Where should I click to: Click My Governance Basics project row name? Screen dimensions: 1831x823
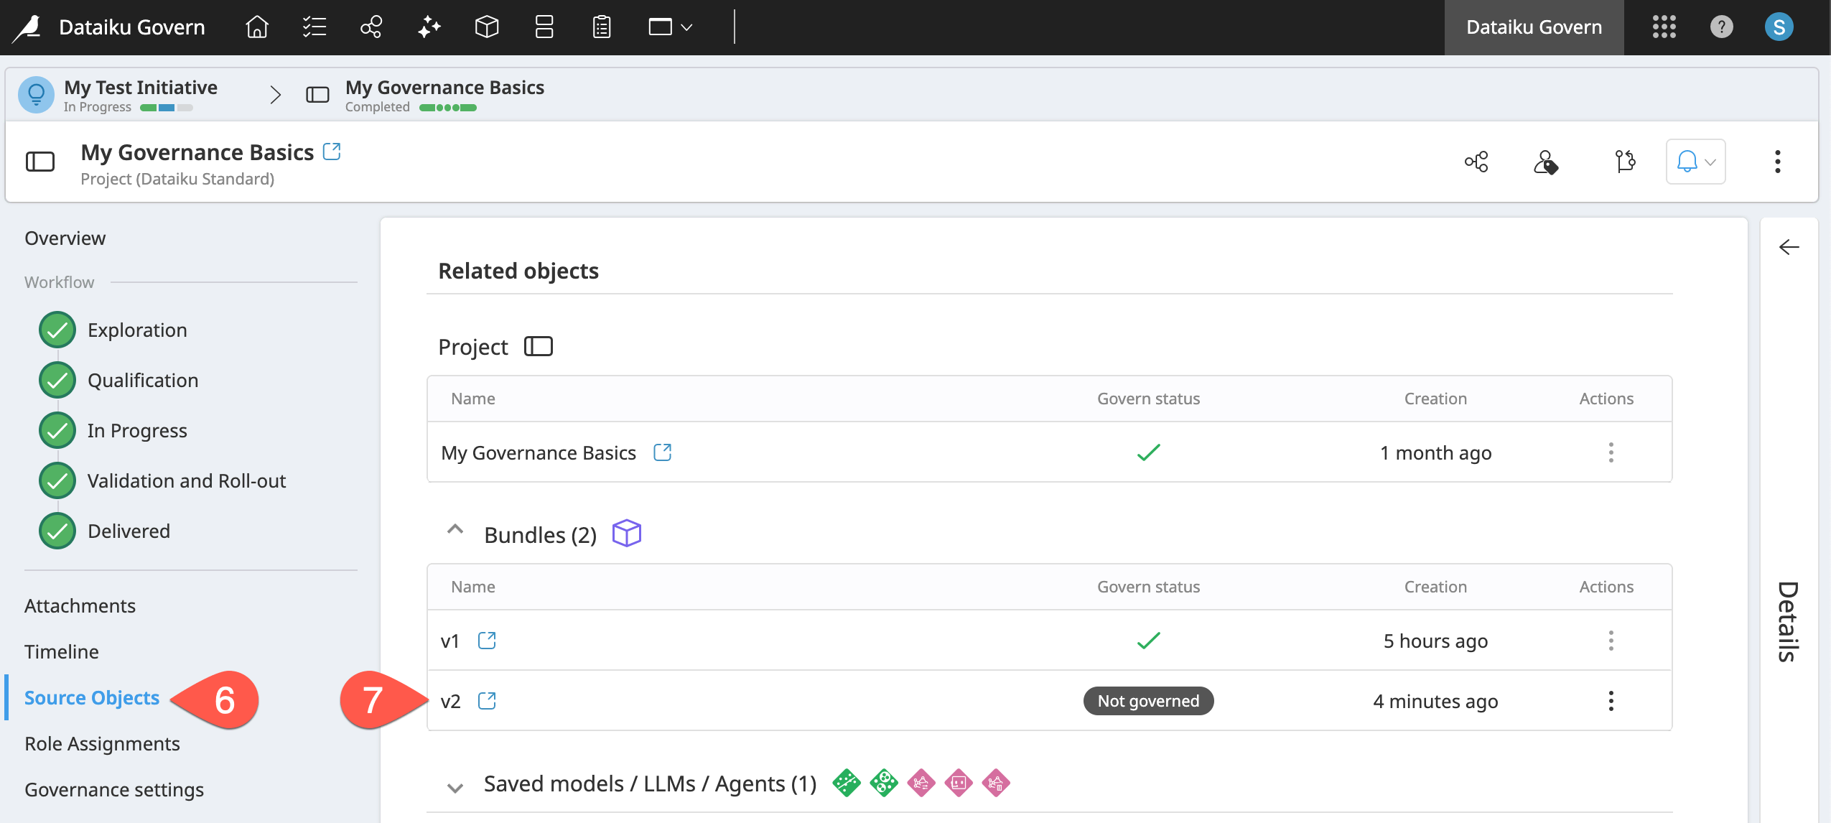(538, 453)
